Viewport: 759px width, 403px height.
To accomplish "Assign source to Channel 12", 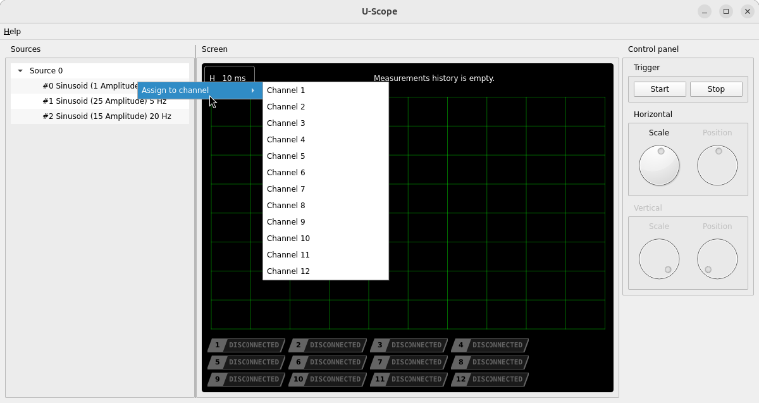I will [x=326, y=271].
